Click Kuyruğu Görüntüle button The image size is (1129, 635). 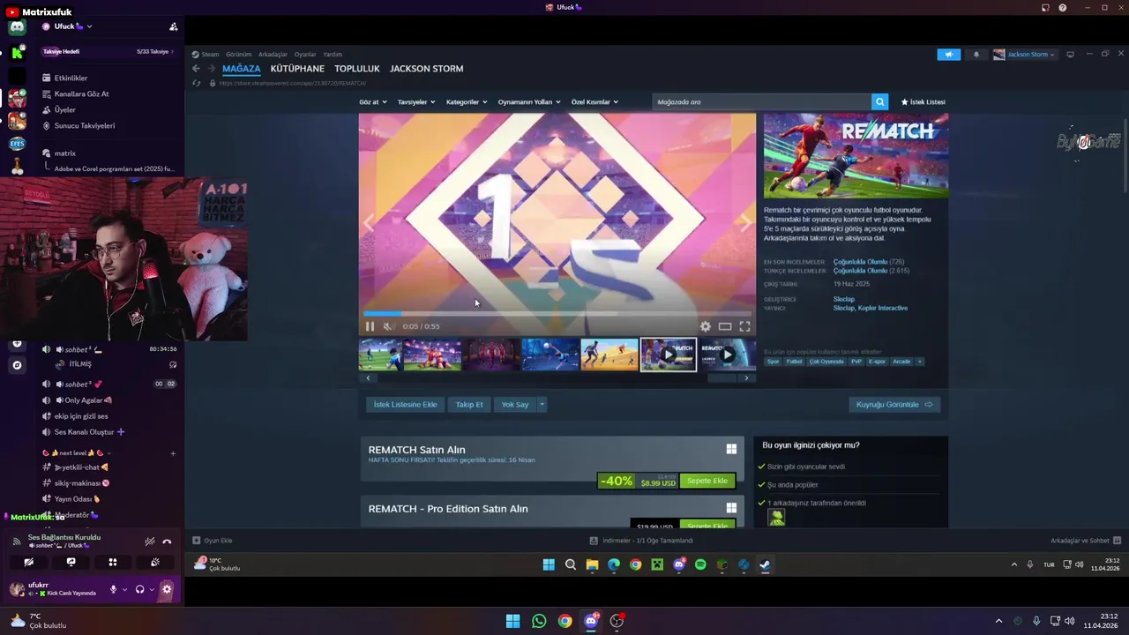point(894,404)
